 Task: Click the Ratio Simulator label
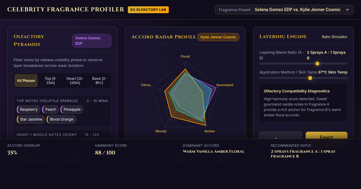pos(335,37)
